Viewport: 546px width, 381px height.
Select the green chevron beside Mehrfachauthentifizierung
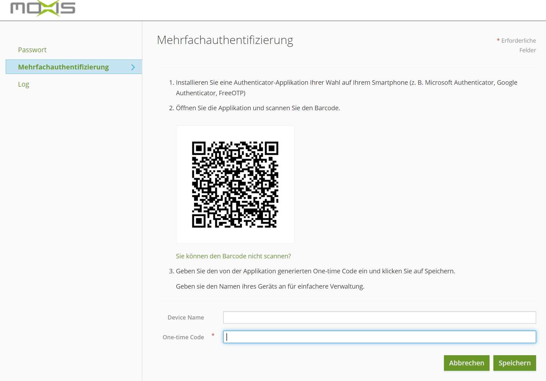[x=133, y=67]
